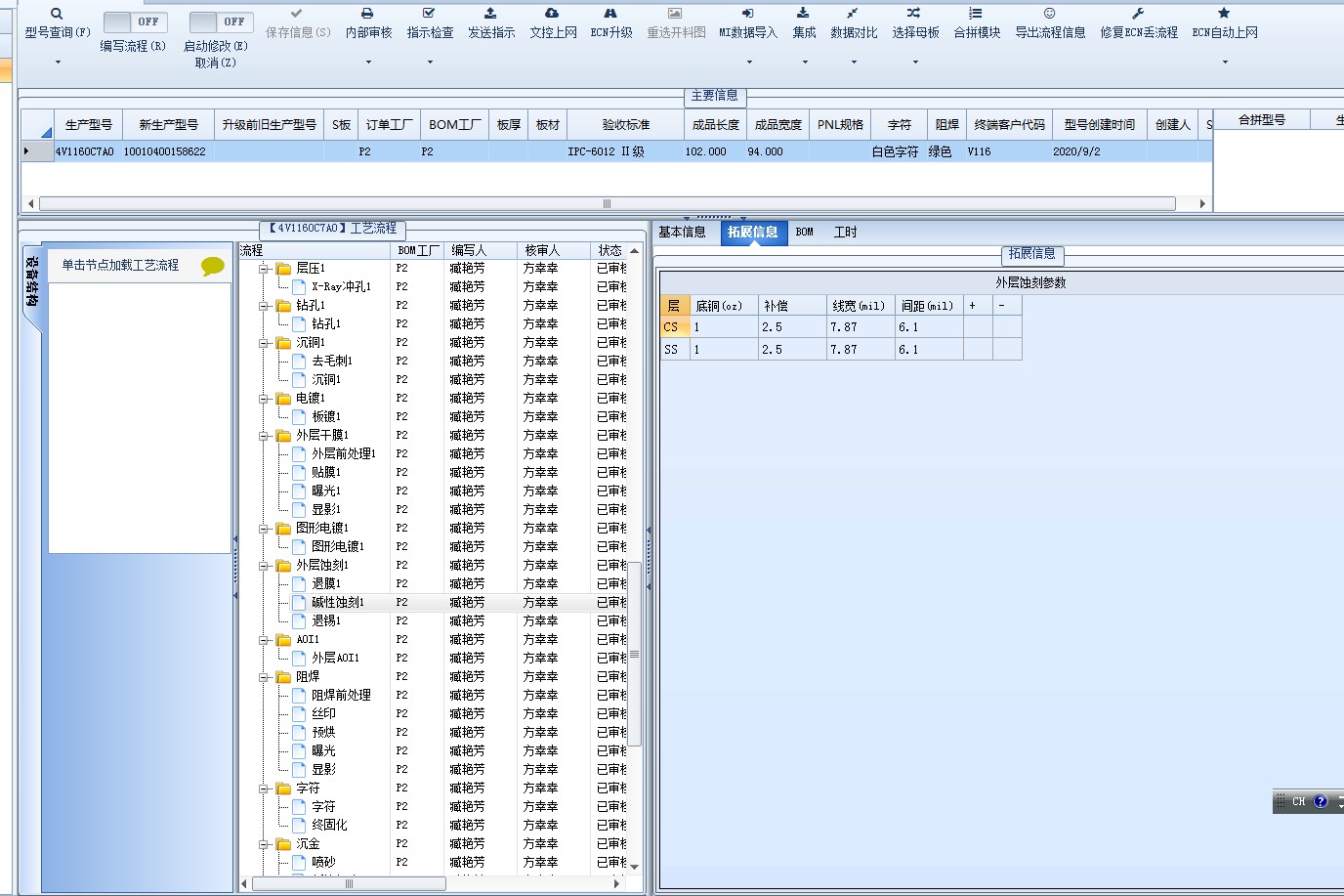
Task: Toggle the 启动修改(E) switch
Action: point(221,21)
